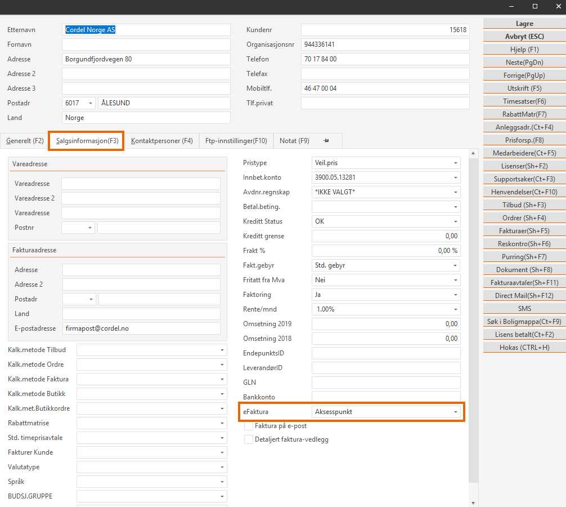Click the E-postadresse field under Fakturaadresse
This screenshot has height=507, width=566.
141,328
